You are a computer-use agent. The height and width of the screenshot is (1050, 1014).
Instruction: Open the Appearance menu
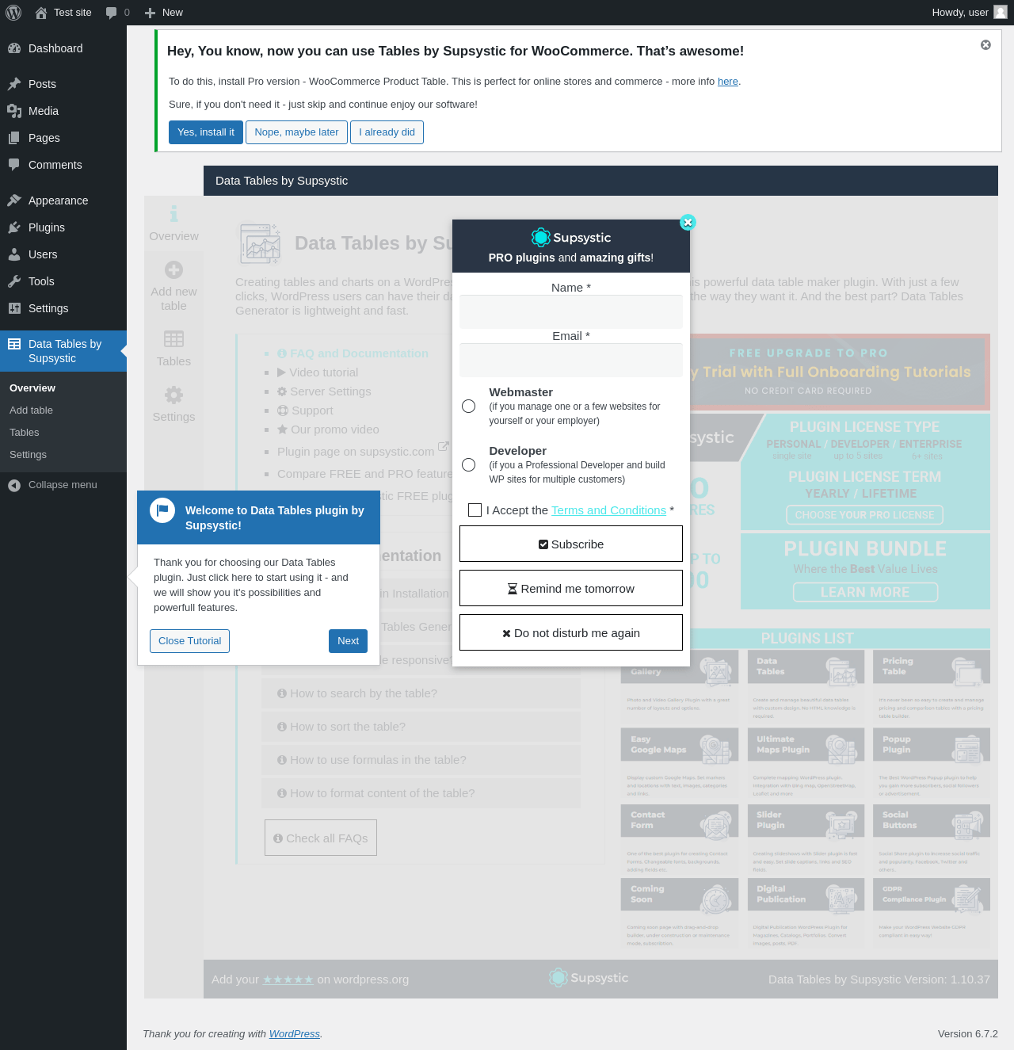[x=63, y=200]
